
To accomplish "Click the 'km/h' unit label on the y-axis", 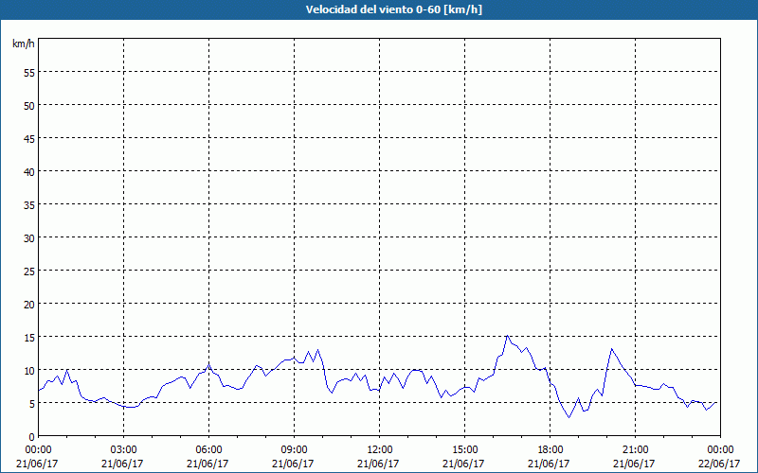I will pos(24,44).
